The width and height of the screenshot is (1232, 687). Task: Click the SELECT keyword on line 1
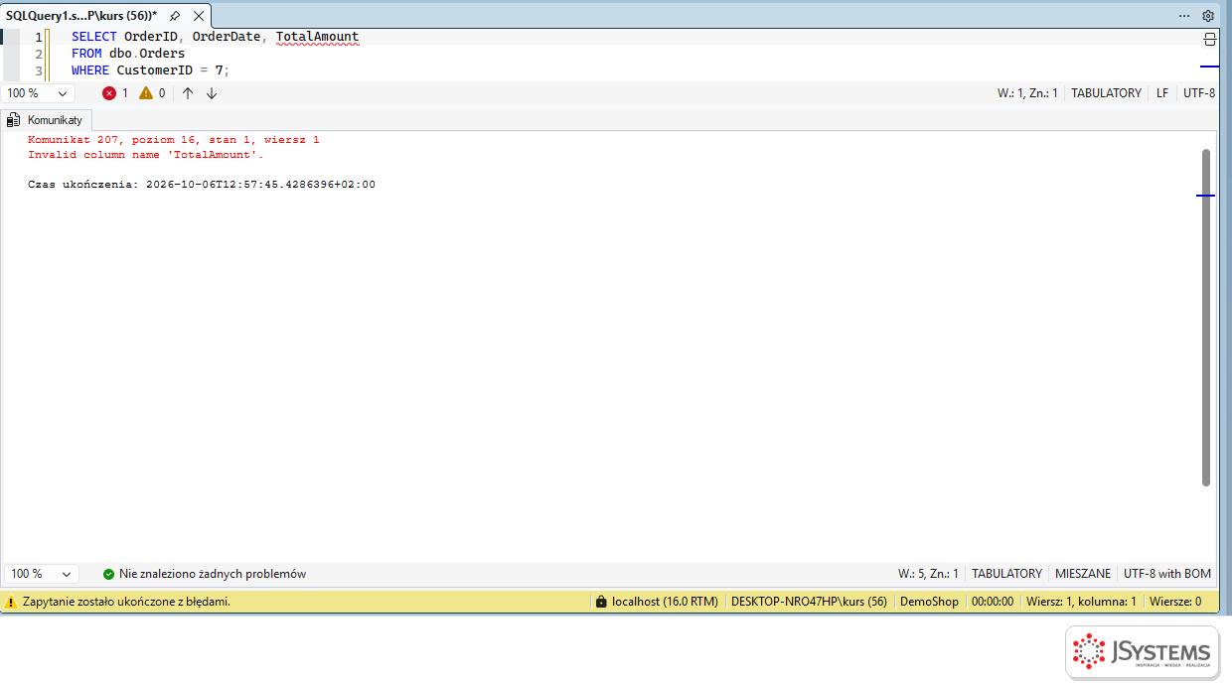(x=93, y=37)
